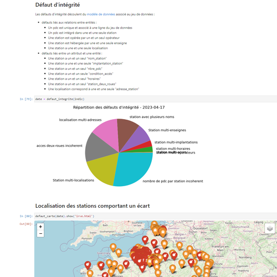Zoom out of the map with minus

pos(40,234)
